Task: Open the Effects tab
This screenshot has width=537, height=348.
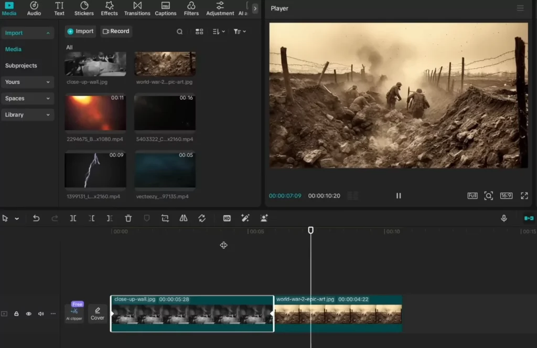Action: tap(109, 8)
